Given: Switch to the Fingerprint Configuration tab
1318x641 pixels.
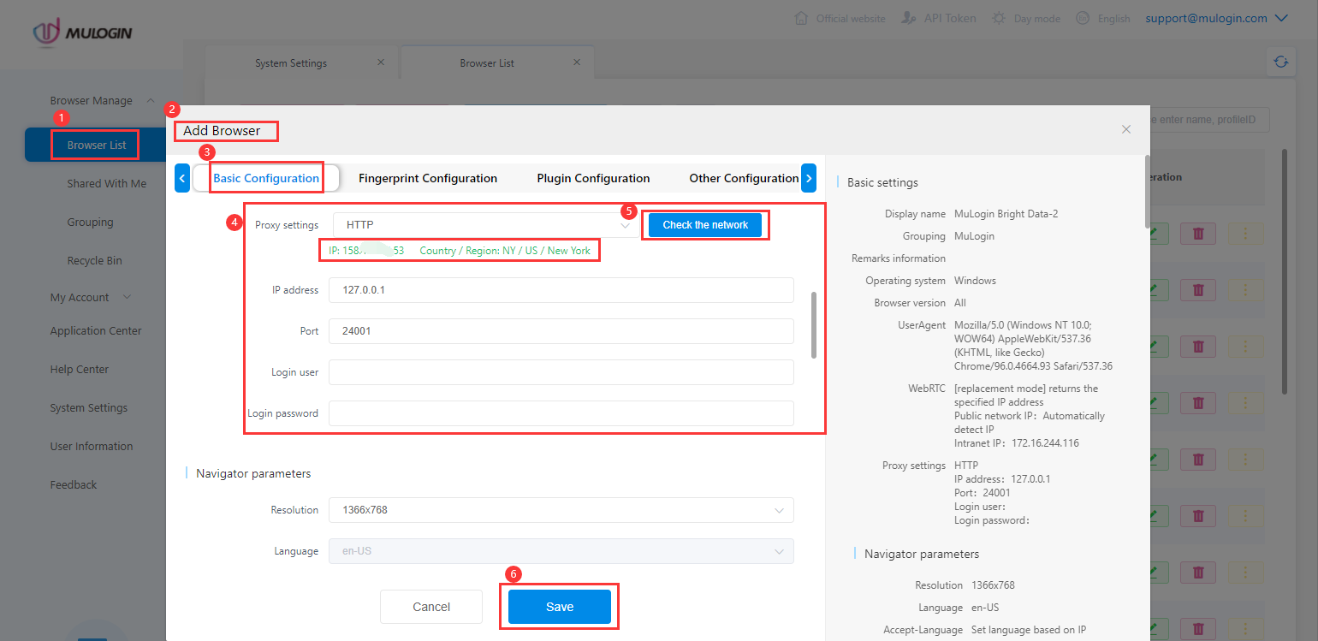Looking at the screenshot, I should click(428, 178).
